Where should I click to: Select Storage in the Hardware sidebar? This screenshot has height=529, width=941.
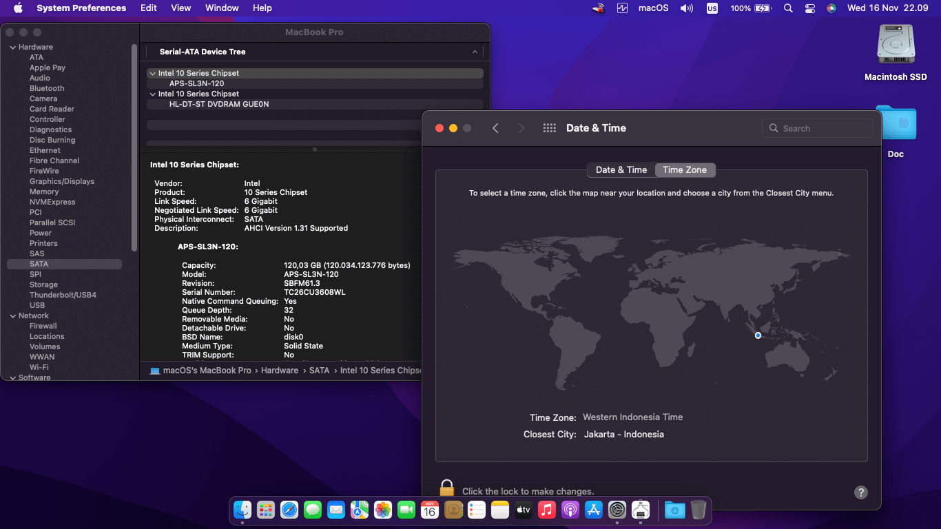coord(43,284)
